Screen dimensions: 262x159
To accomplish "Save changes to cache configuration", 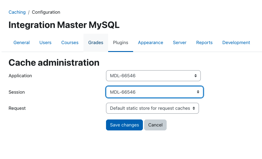I will 124,125.
